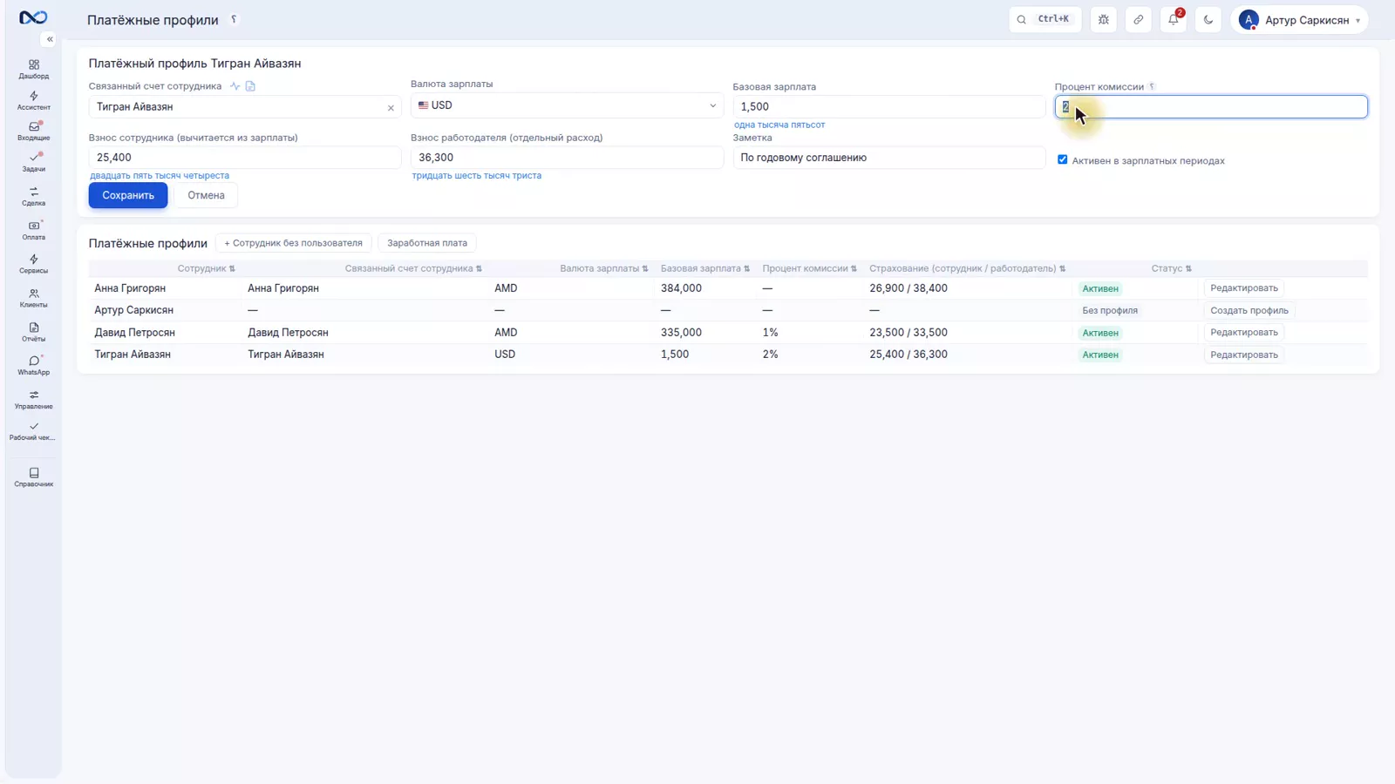
Task: Edit Анна Григорян's payment profile
Action: [x=1243, y=288]
